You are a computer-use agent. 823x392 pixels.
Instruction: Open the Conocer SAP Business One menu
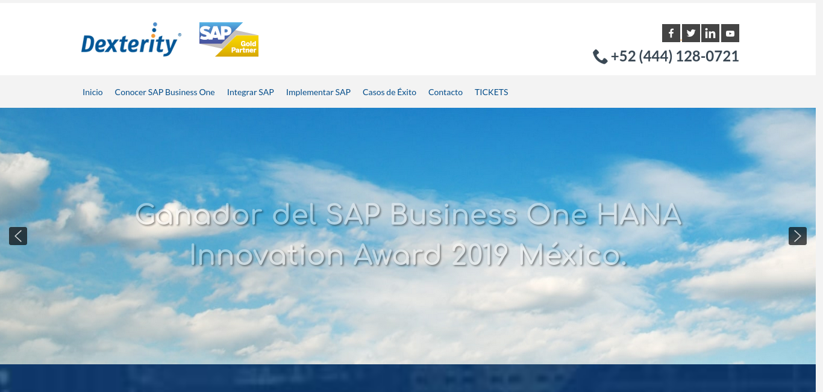point(165,92)
